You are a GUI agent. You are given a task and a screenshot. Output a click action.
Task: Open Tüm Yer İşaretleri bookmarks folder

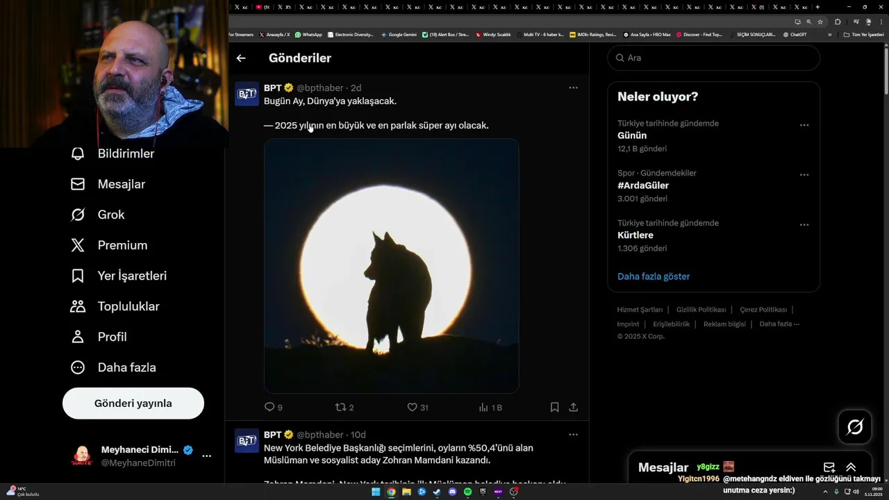point(864,35)
